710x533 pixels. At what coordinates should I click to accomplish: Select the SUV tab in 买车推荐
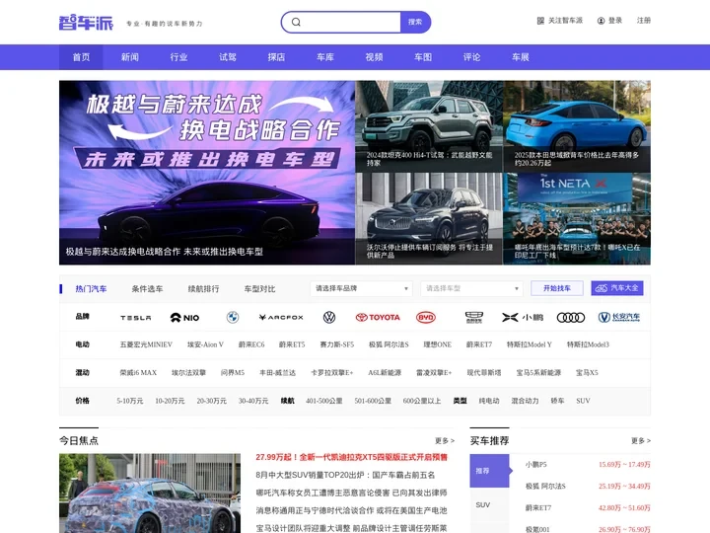click(x=489, y=504)
